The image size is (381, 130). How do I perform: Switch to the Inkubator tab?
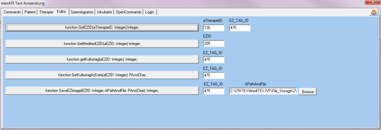click(x=104, y=12)
